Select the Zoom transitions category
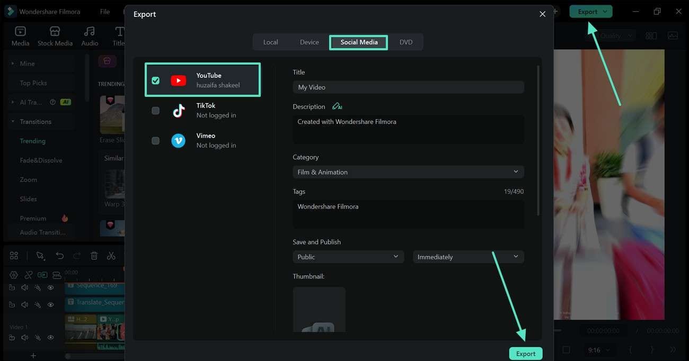The height and width of the screenshot is (361, 689). pos(29,179)
